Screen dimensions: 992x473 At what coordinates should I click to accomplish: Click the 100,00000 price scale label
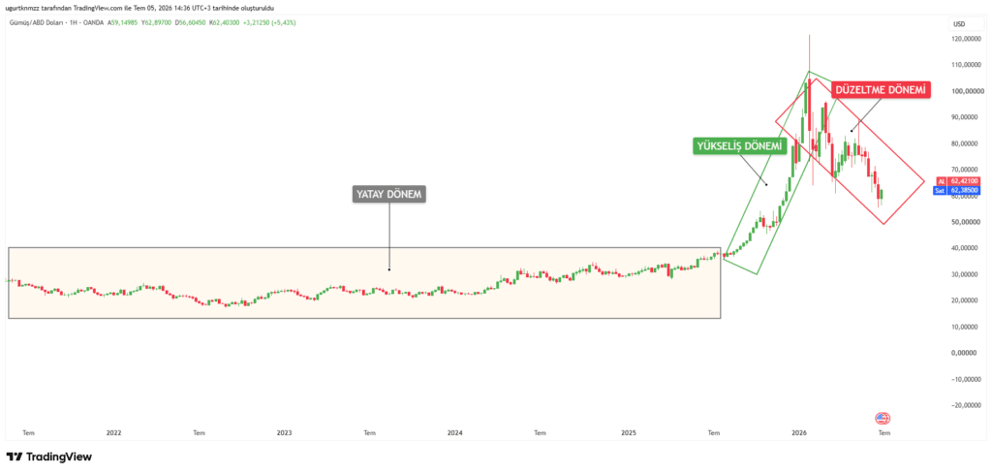coord(966,91)
